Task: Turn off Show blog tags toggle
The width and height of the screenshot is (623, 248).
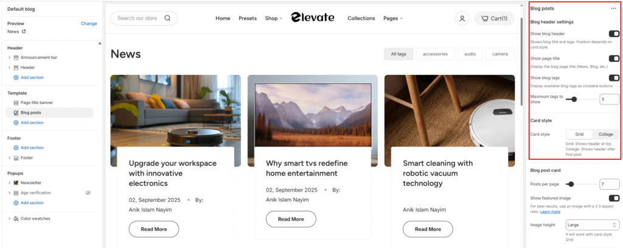Action: pyautogui.click(x=614, y=78)
